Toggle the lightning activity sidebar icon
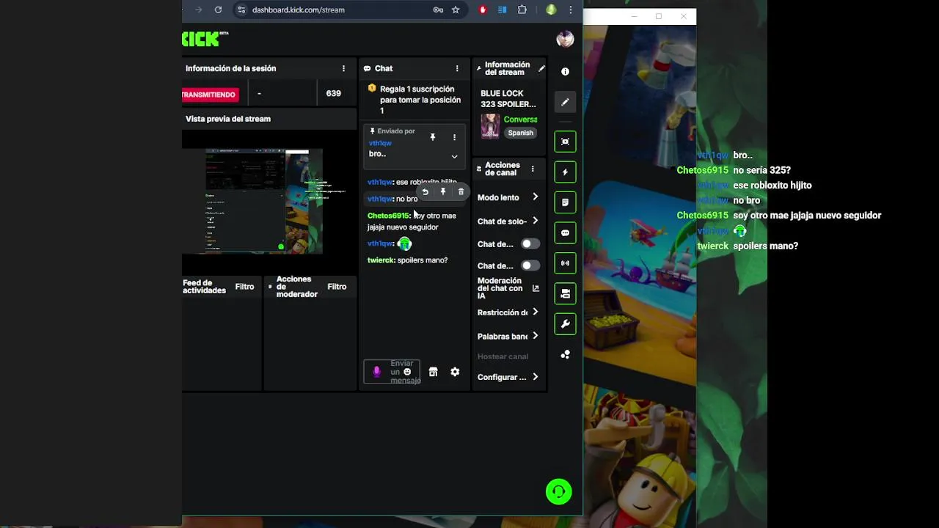This screenshot has width=939, height=528. pos(565,172)
